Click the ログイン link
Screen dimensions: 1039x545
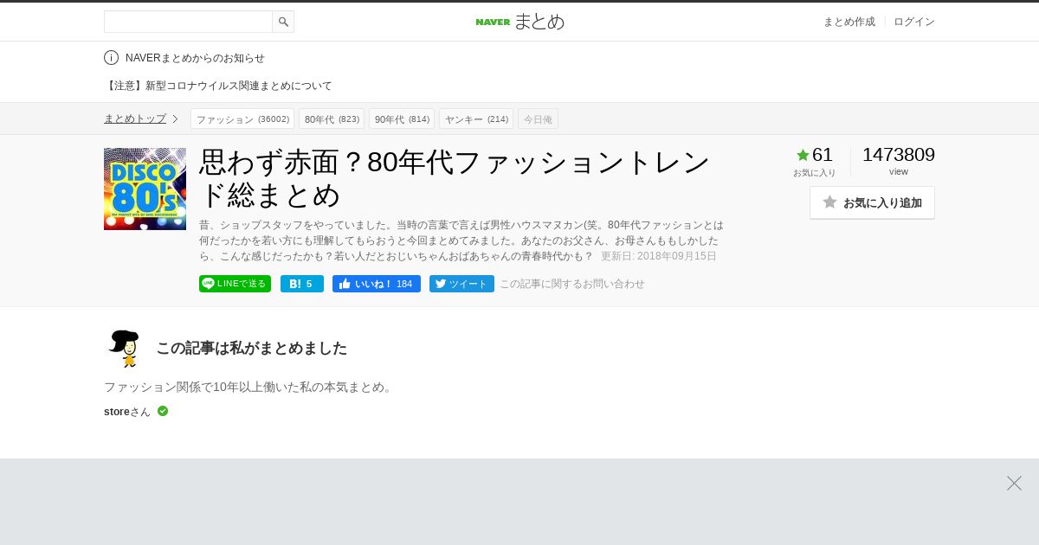[x=914, y=22]
